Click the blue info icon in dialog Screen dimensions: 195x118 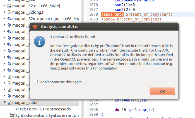tap(40, 41)
